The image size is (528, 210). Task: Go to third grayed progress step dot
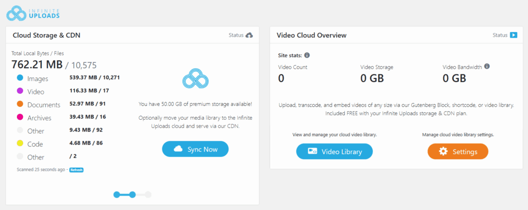click(x=148, y=195)
